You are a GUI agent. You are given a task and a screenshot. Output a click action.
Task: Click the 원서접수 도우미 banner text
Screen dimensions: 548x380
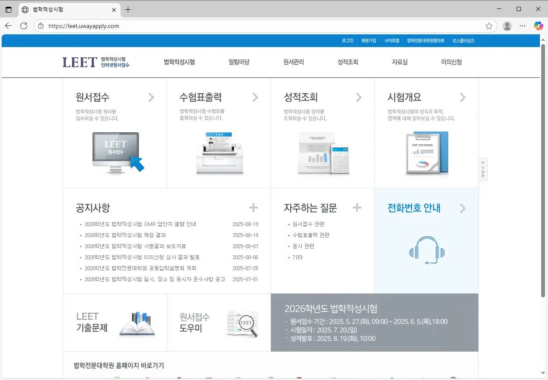195,322
